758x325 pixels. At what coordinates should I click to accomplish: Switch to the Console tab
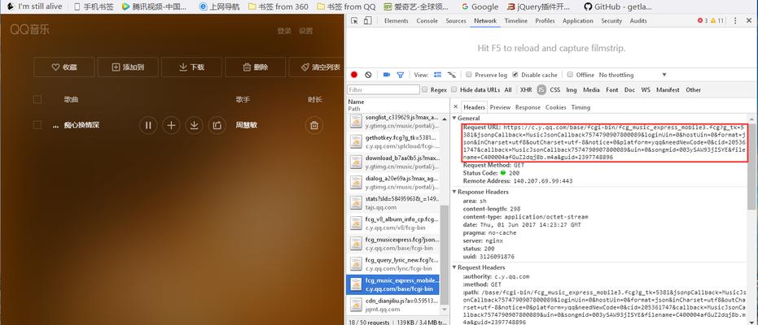427,21
